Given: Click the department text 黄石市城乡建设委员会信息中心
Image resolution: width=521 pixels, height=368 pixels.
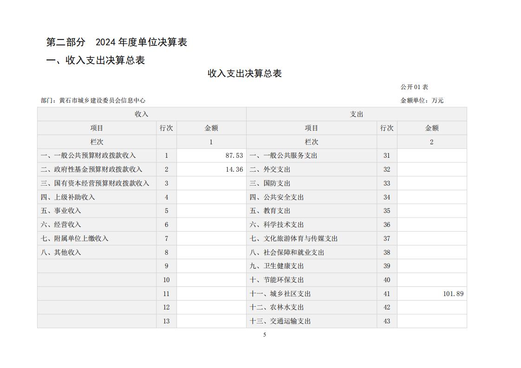Looking at the screenshot, I should coord(93,100).
